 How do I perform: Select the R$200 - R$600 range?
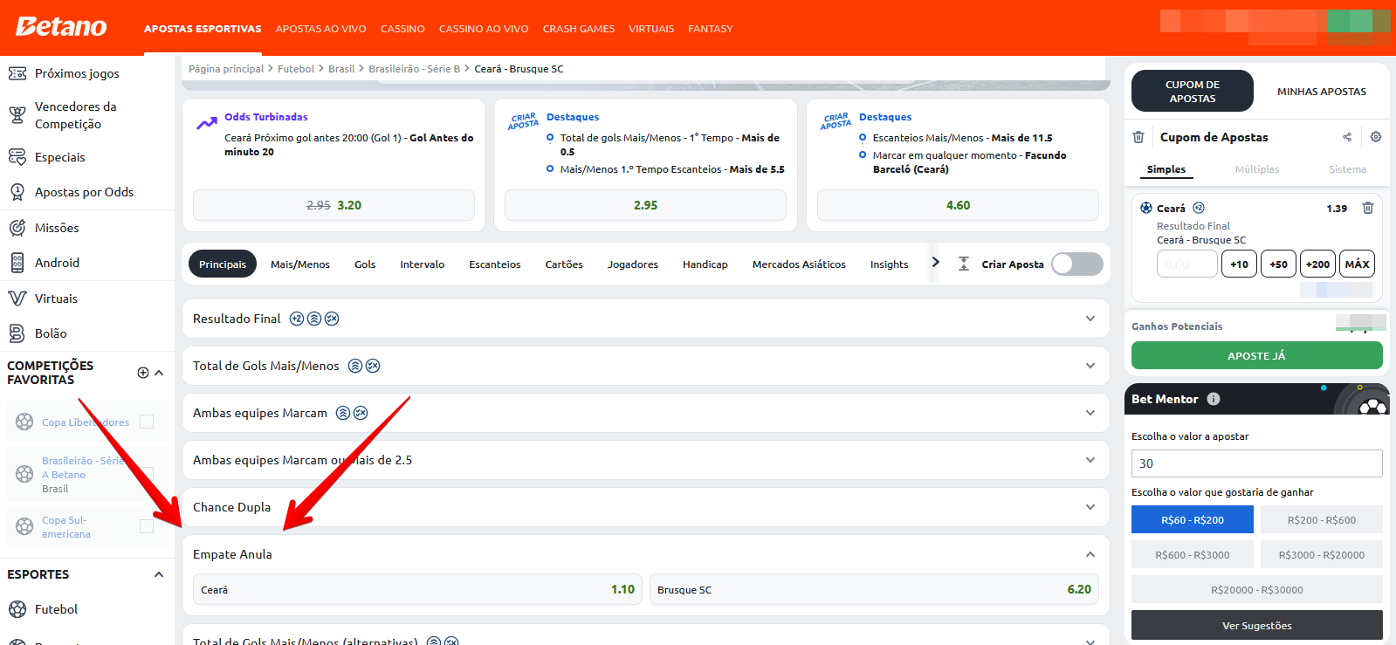[x=1322, y=519]
